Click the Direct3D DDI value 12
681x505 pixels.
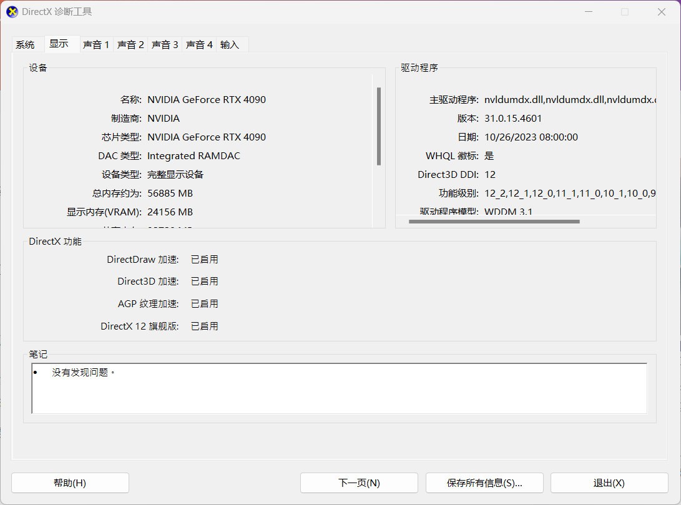(x=490, y=175)
